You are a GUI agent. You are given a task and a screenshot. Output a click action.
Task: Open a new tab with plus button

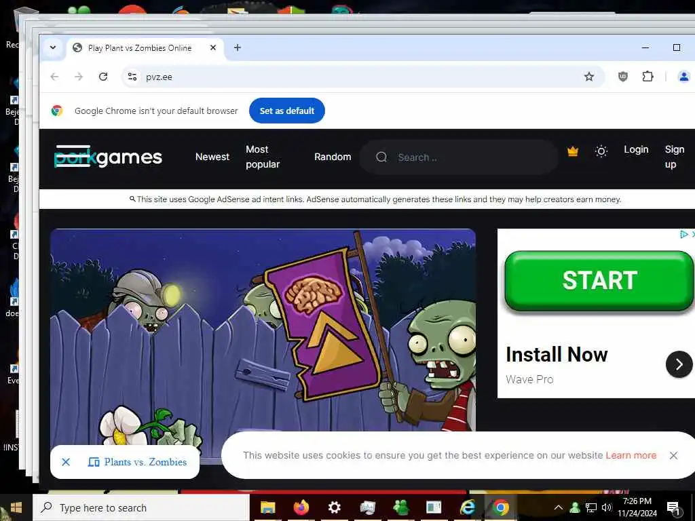[x=237, y=47]
